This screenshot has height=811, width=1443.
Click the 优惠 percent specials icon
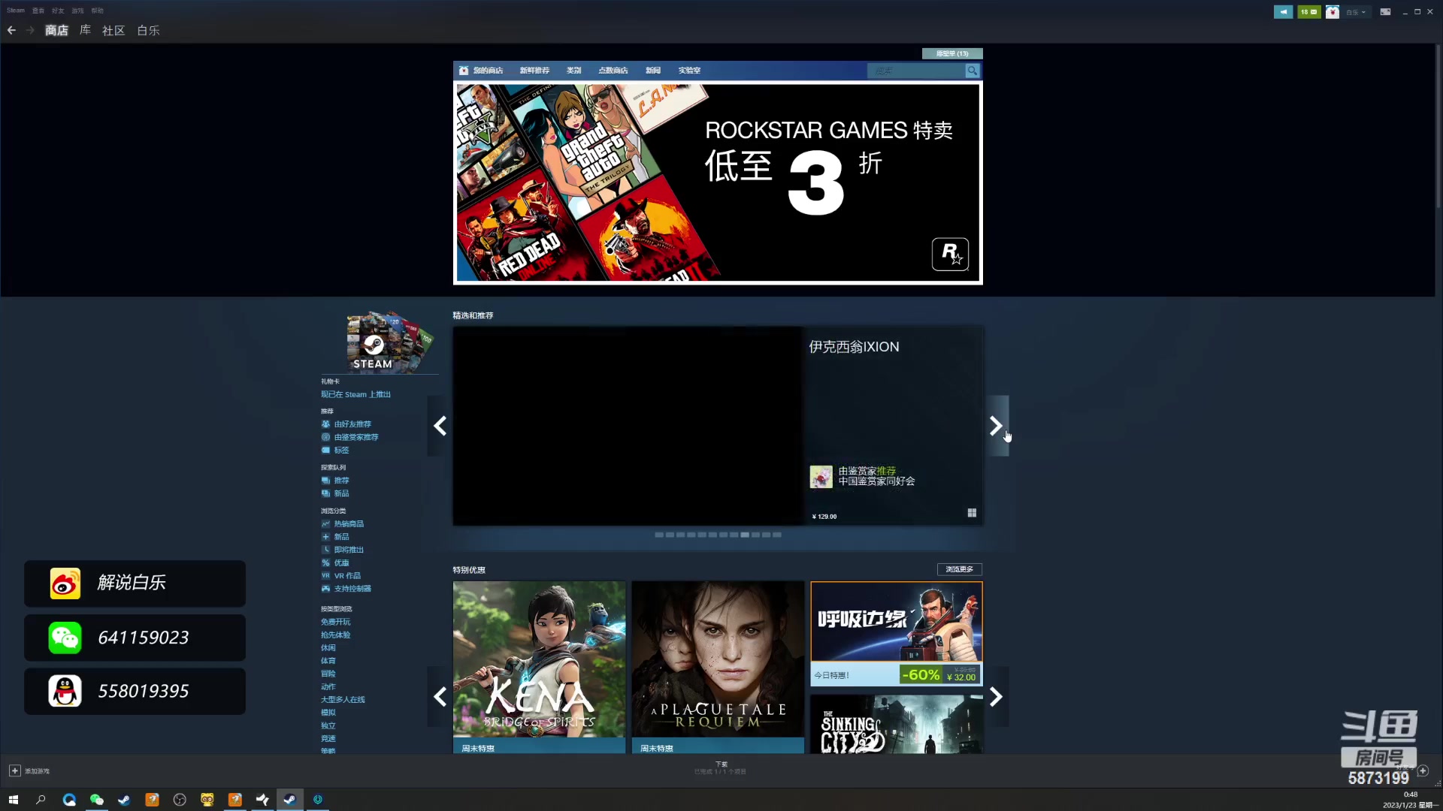click(325, 563)
